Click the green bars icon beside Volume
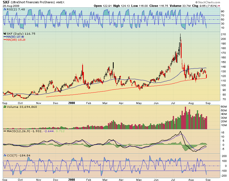 [x=5, y=107]
